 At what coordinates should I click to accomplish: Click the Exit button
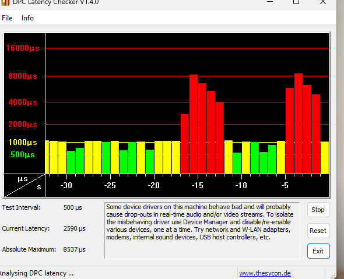318,251
